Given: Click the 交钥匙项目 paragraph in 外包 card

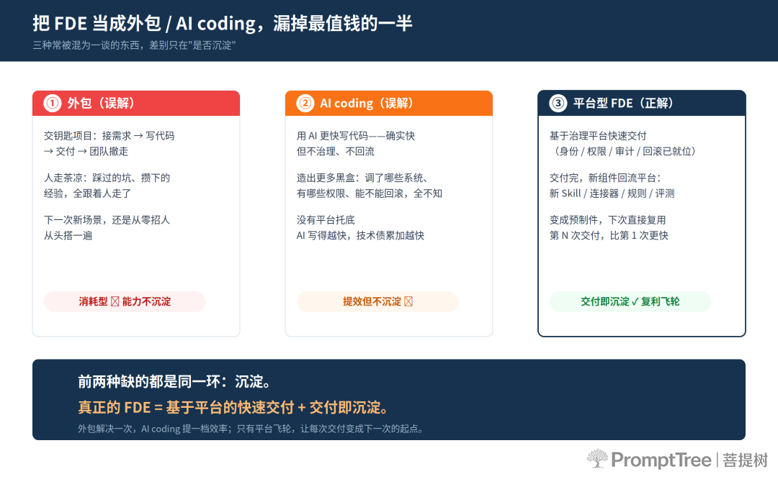Looking at the screenshot, I should click(x=109, y=144).
